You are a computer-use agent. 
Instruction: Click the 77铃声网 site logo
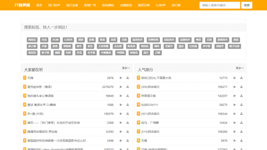[x=22, y=5]
